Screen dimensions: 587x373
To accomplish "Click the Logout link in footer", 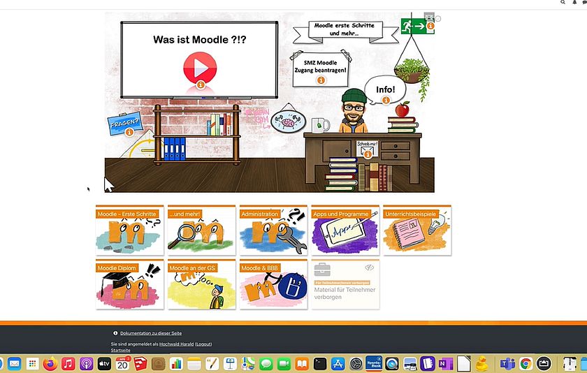I will (203, 344).
